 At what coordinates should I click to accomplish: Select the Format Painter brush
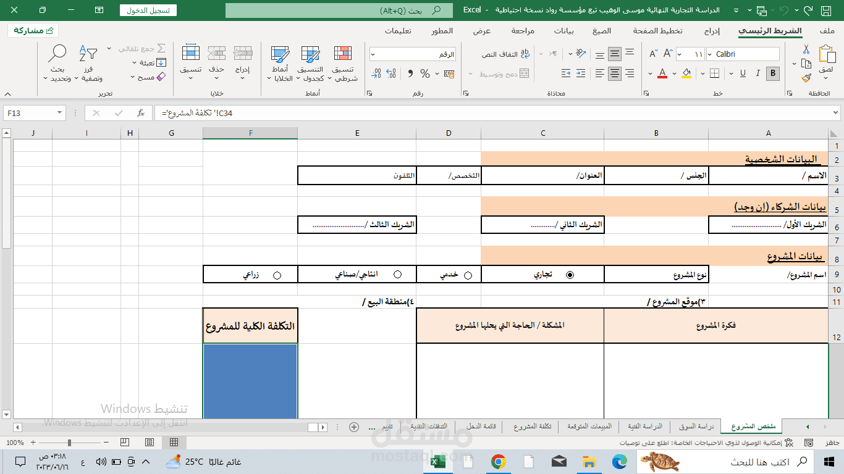806,78
